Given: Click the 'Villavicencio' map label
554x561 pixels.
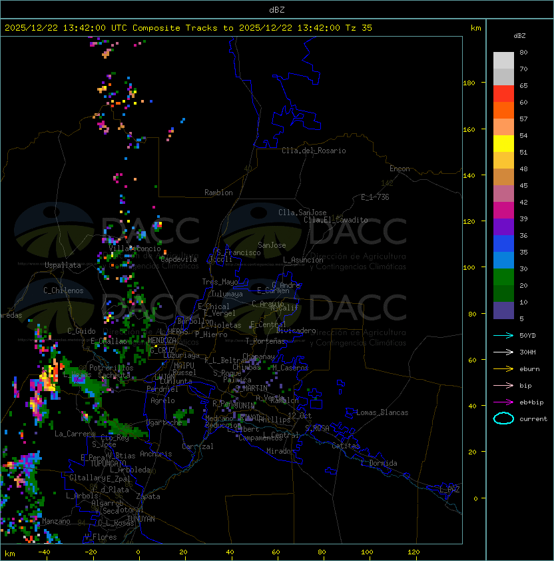Looking at the screenshot, I should (135, 249).
